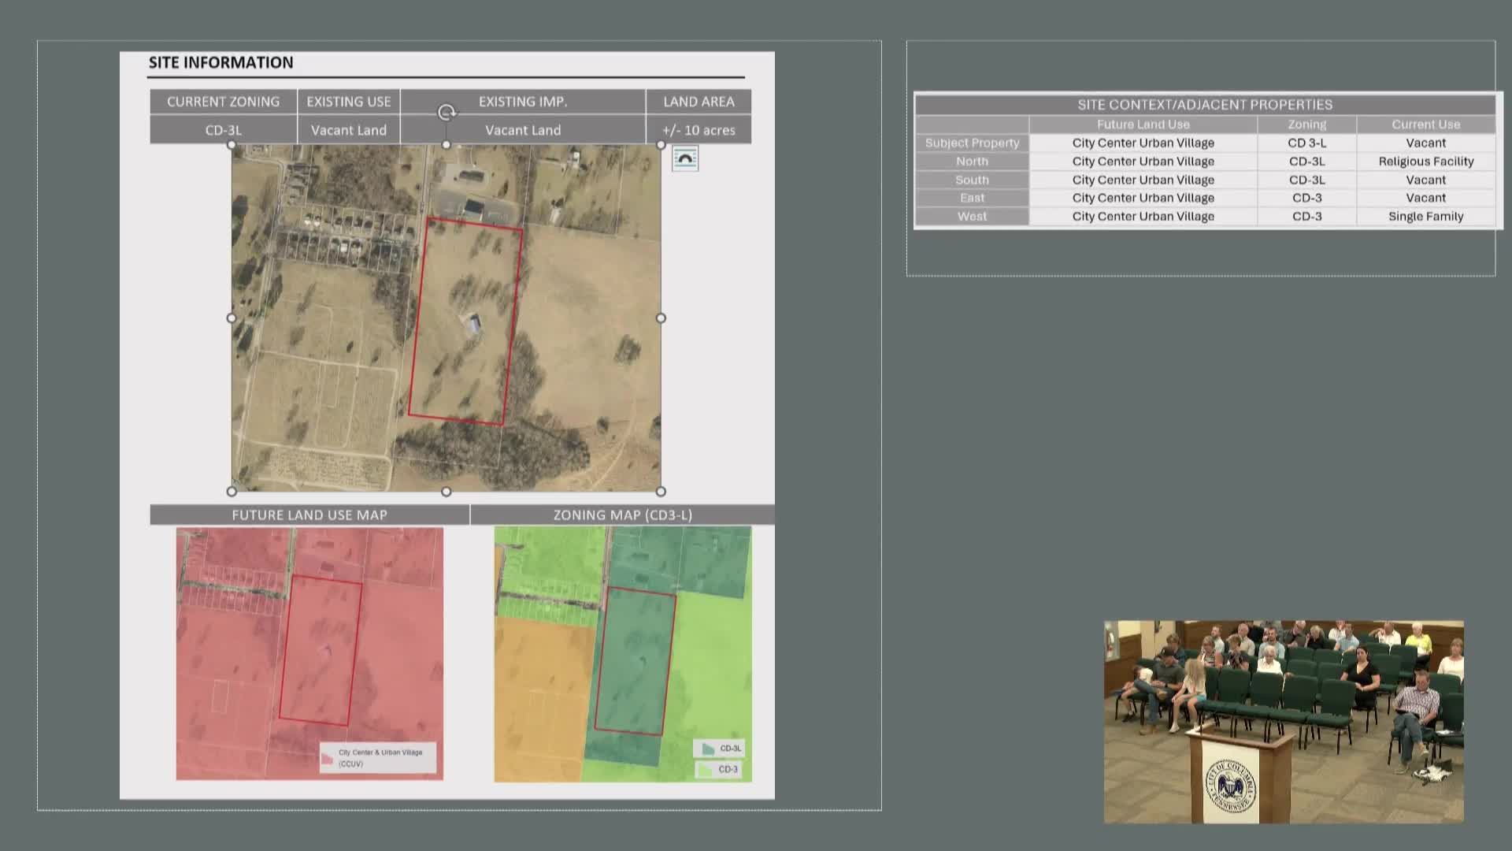Click the 'LAND AREA' header cell
This screenshot has height=851, width=1512.
[x=699, y=102]
